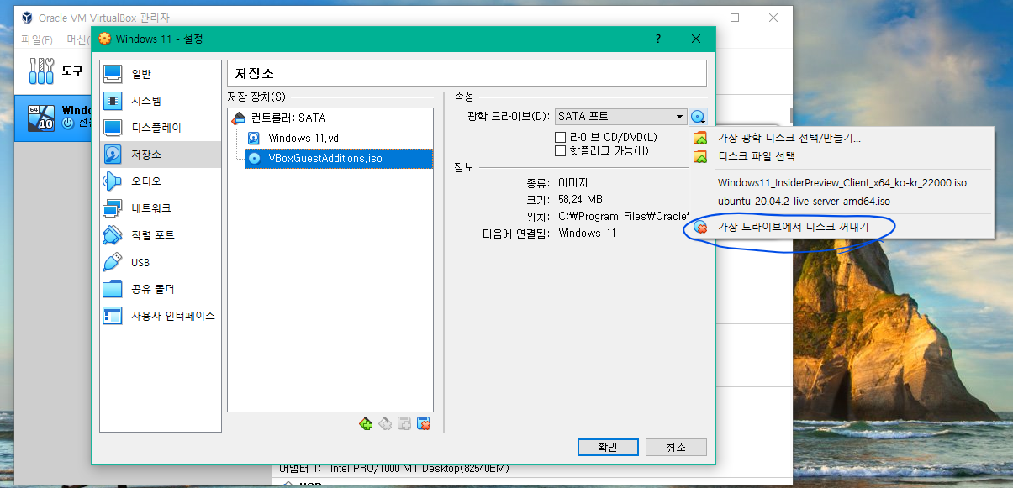
Task: Click the optical disc icon of VBoxGuestAdditions.iso
Action: (254, 158)
